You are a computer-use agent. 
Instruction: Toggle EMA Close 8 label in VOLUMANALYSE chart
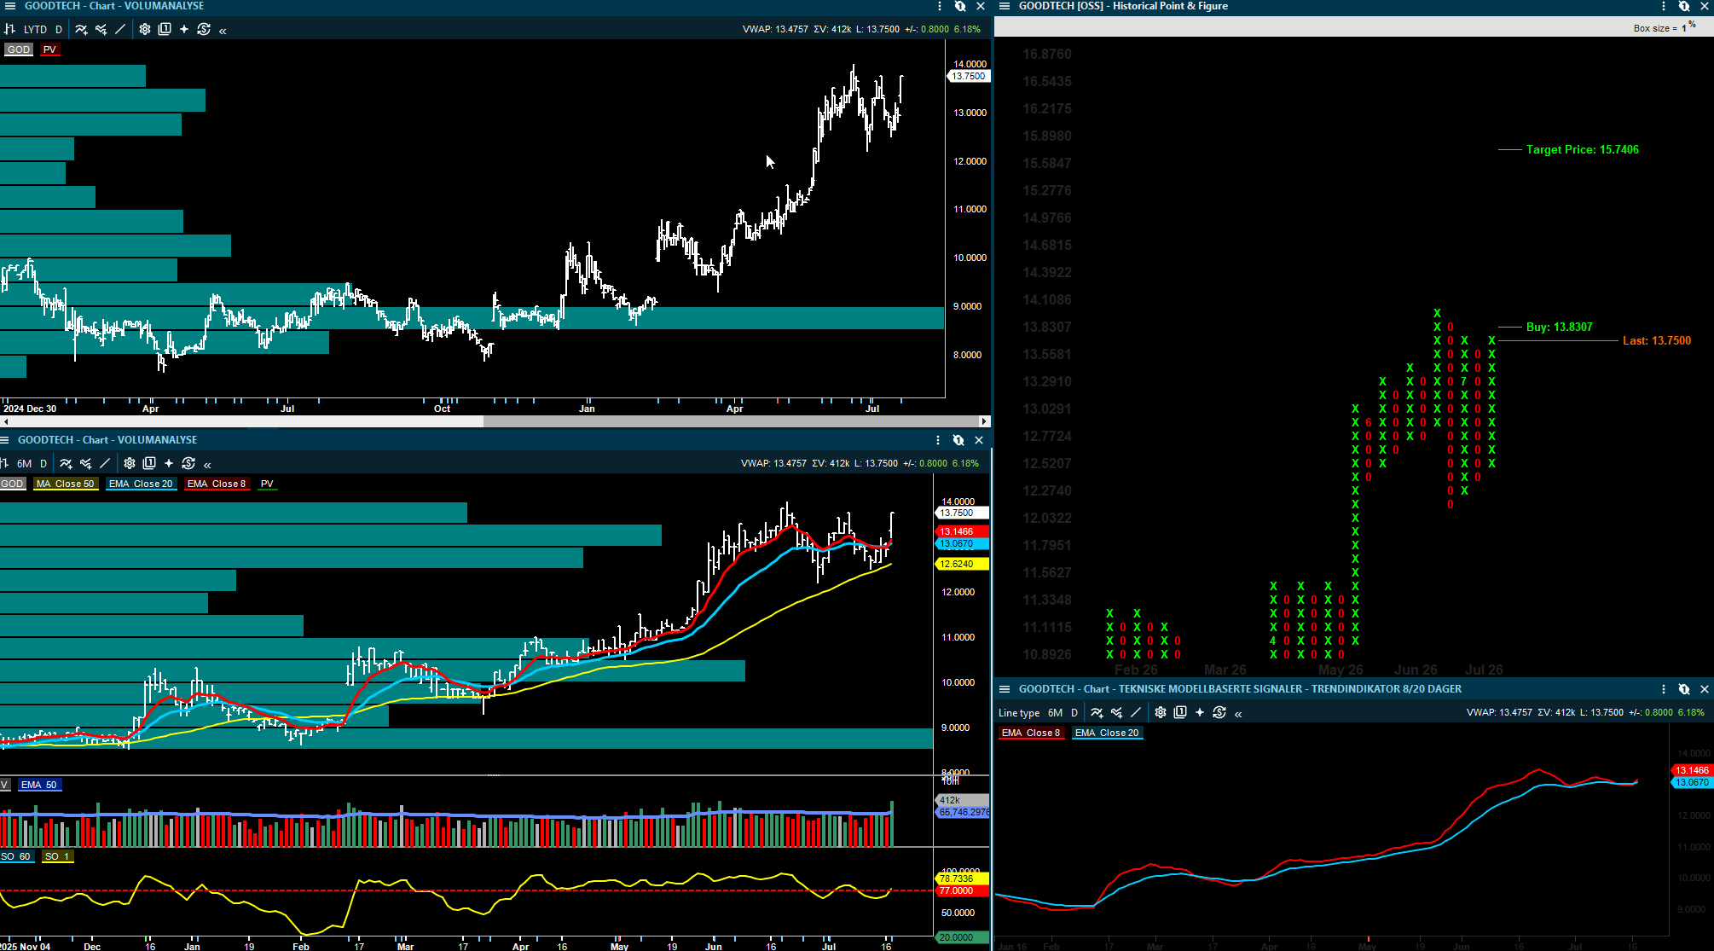217,484
